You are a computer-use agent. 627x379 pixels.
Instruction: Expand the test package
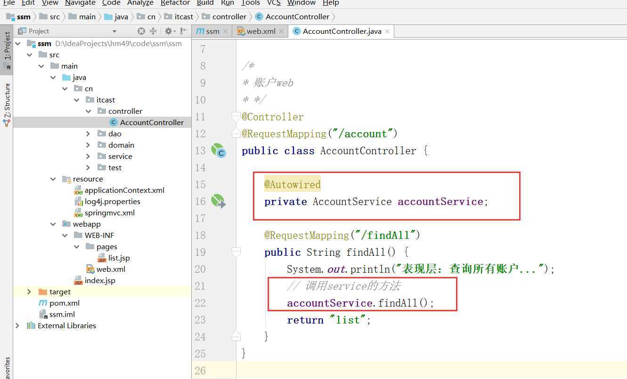click(88, 167)
